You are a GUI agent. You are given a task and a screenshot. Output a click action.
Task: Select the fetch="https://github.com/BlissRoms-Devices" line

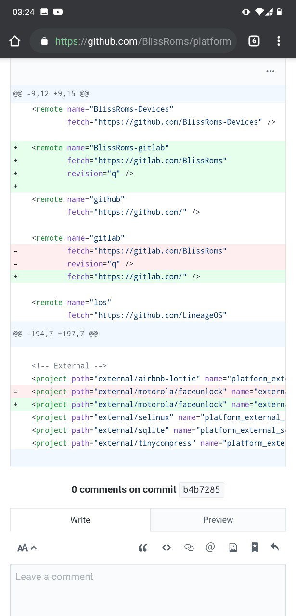point(148,122)
